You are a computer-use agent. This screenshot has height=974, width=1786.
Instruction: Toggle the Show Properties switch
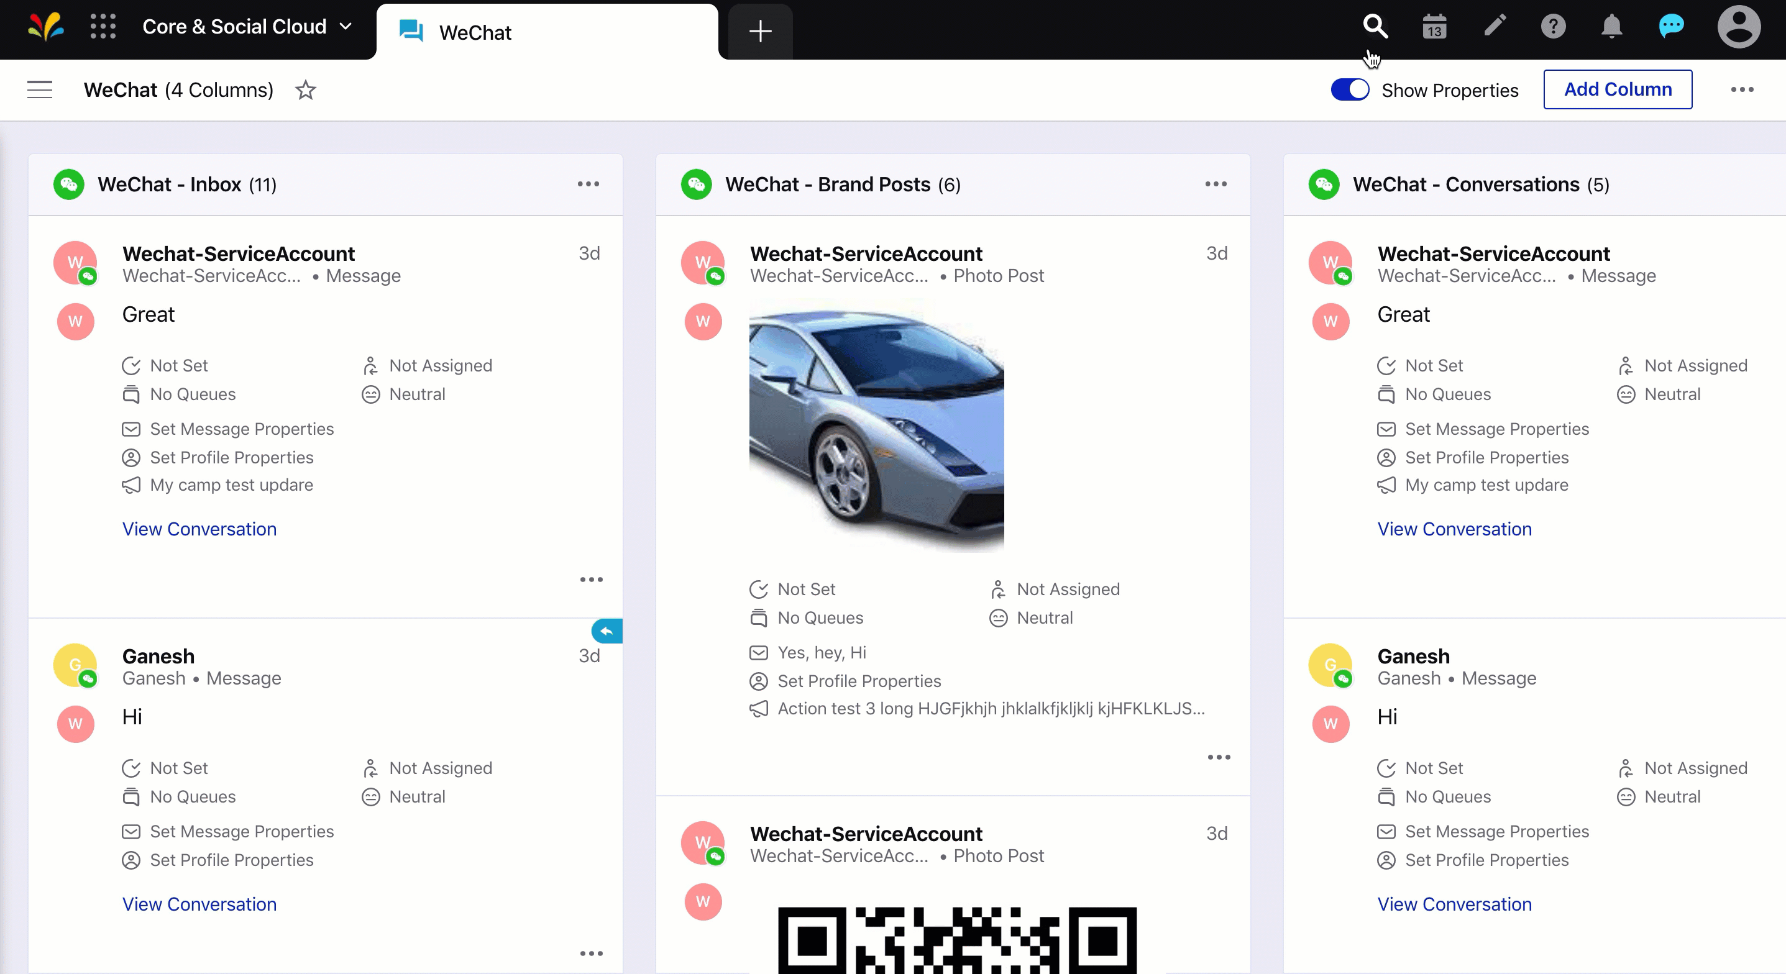pyautogui.click(x=1349, y=89)
